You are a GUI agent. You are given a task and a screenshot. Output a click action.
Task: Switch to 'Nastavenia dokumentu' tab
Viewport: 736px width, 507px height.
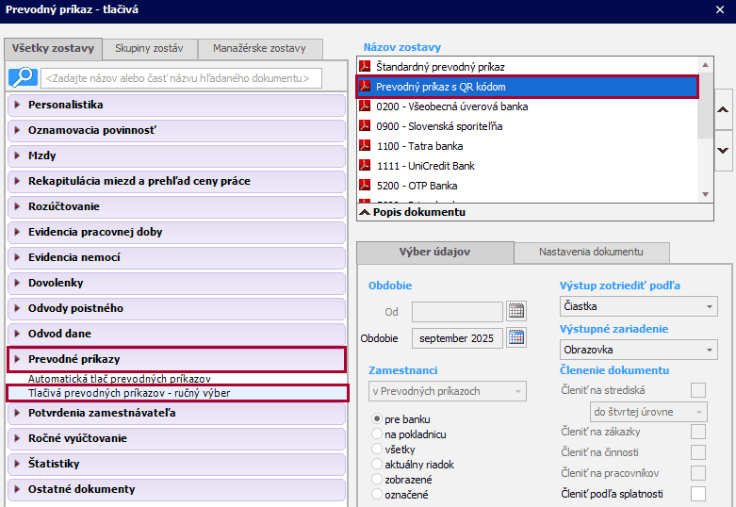click(591, 252)
